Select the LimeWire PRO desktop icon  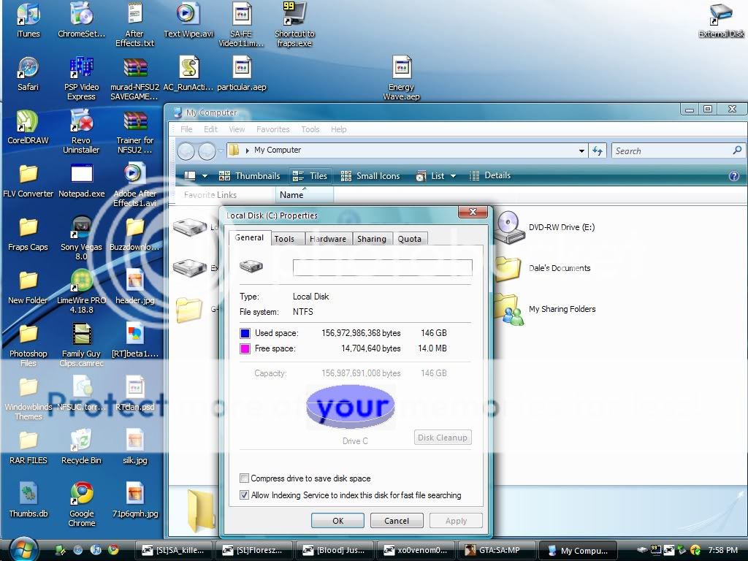click(81, 291)
